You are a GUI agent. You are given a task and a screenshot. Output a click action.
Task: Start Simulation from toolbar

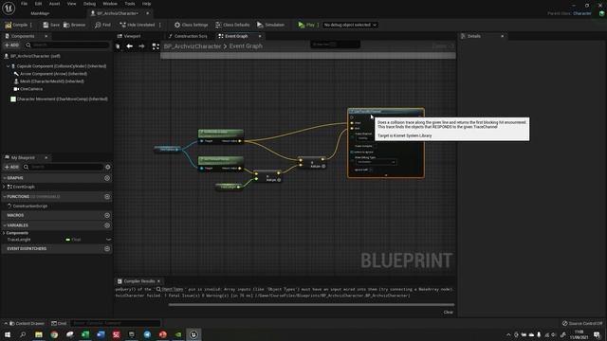(270, 25)
